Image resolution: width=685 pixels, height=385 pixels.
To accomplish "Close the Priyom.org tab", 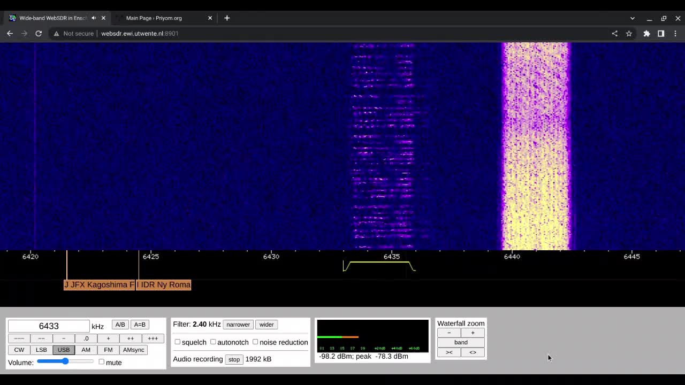I will 210,18.
